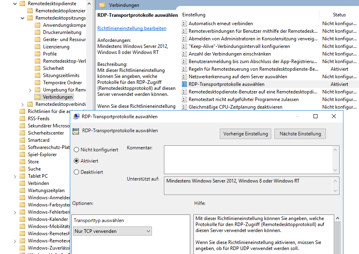This screenshot has width=359, height=254.
Task: Set policy to 'Deaktiviert'
Action: coord(77,172)
